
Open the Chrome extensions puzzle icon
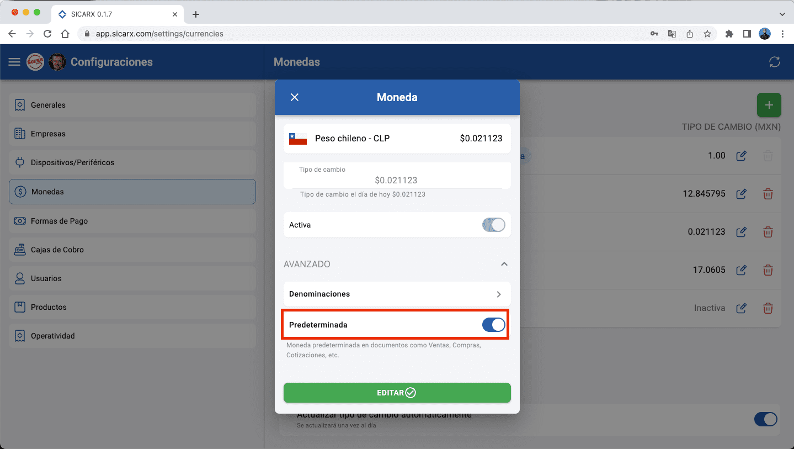[x=729, y=34]
